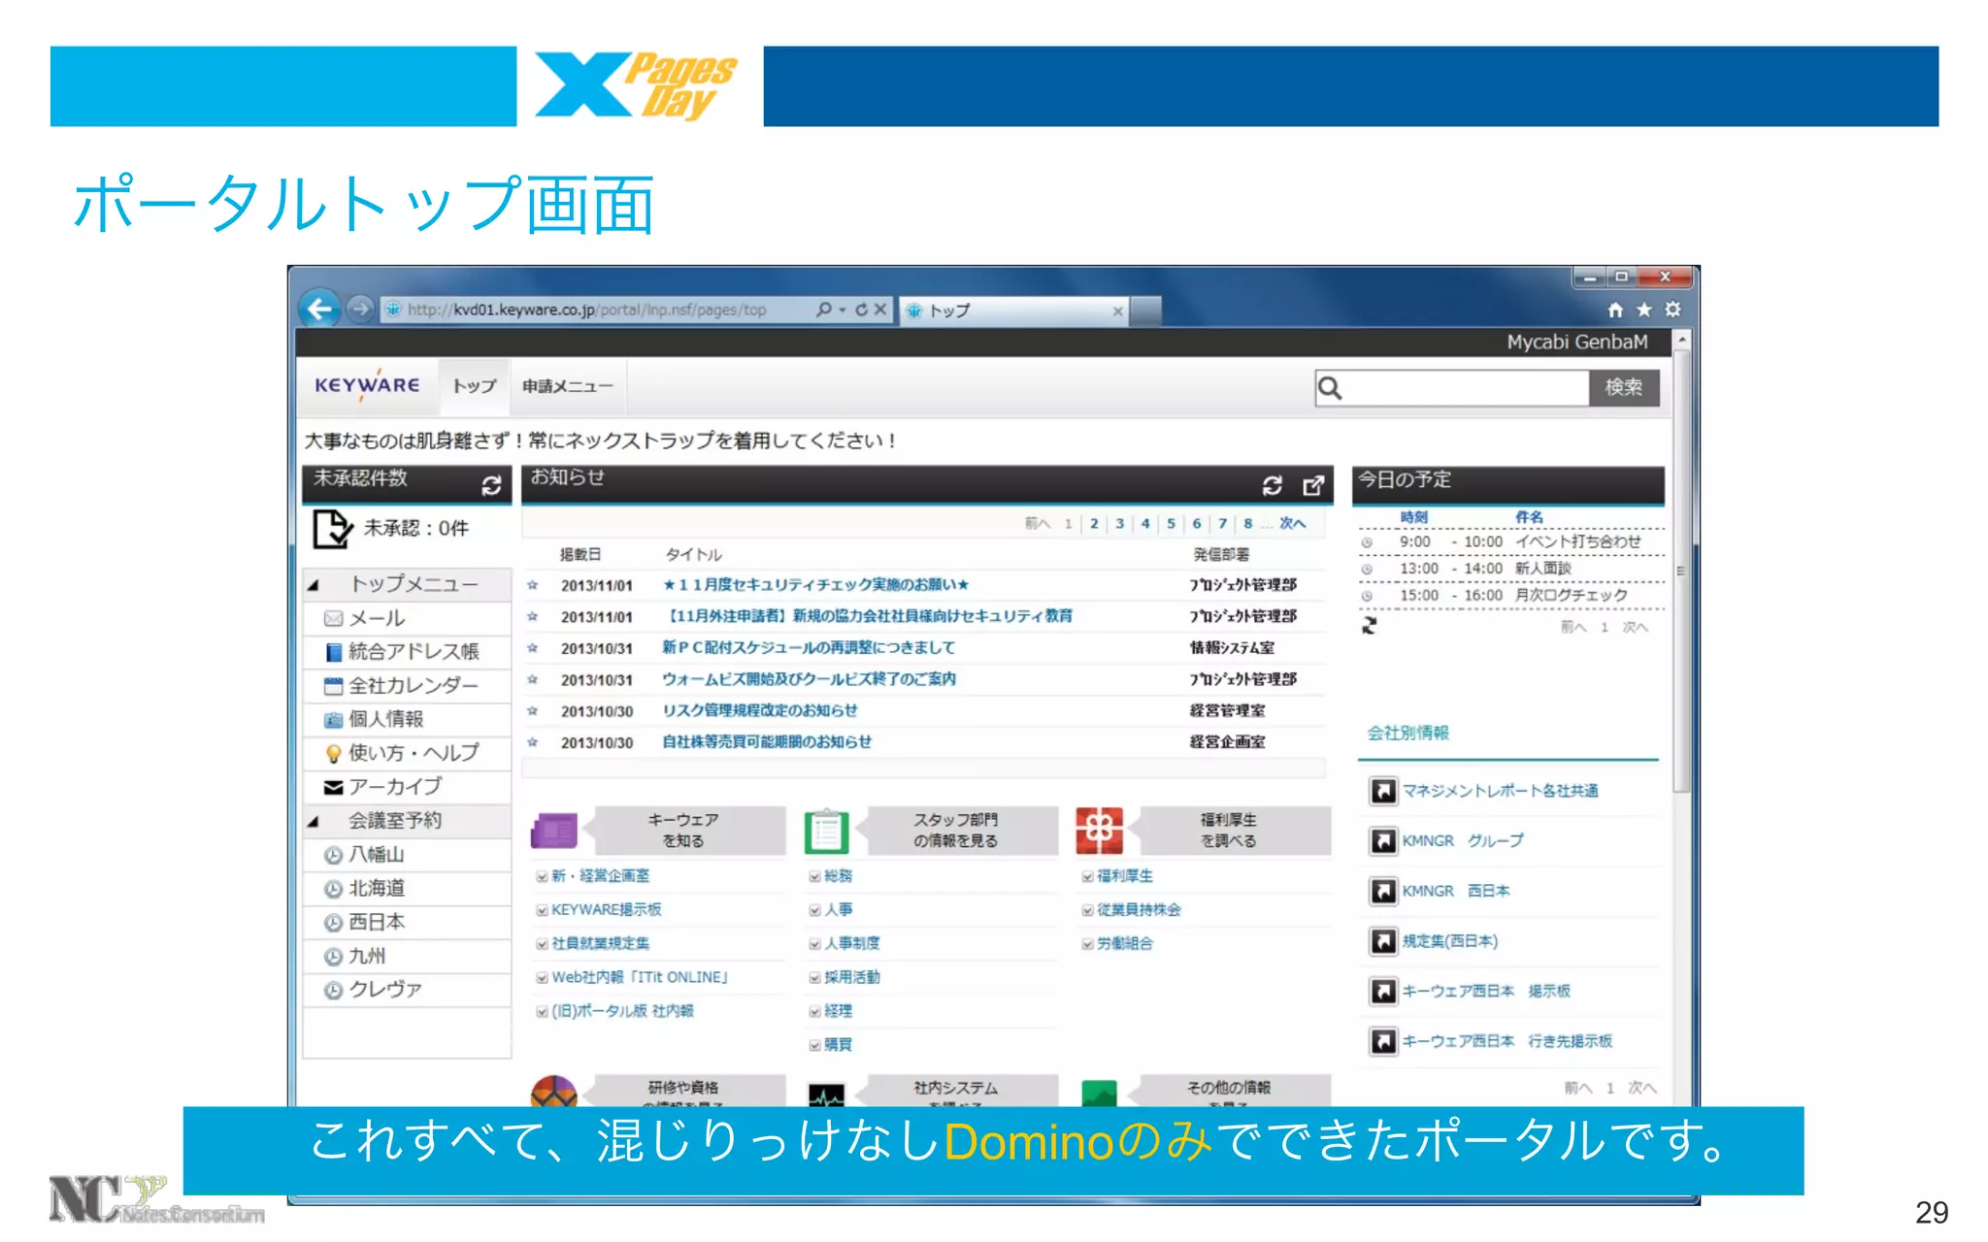The image size is (1988, 1242).
Task: Toggle star beside 自社株等売買可能期間 notice
Action: point(533,742)
